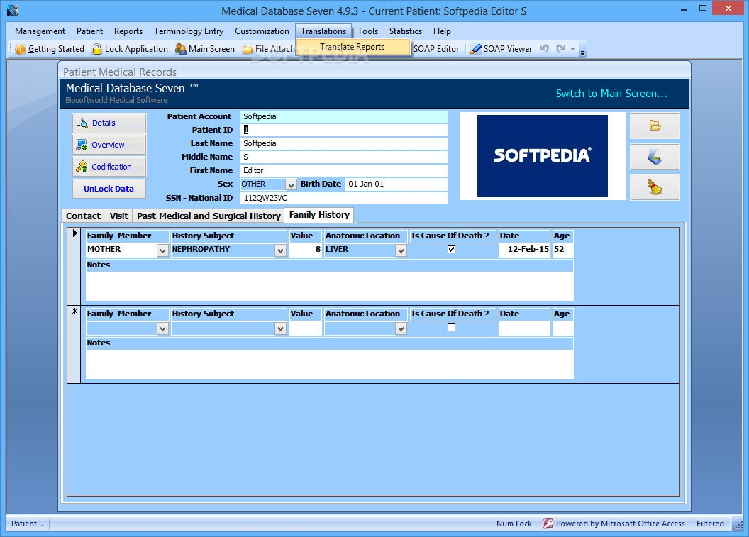Click the application icon in title bar
The width and height of the screenshot is (749, 537).
coord(13,10)
